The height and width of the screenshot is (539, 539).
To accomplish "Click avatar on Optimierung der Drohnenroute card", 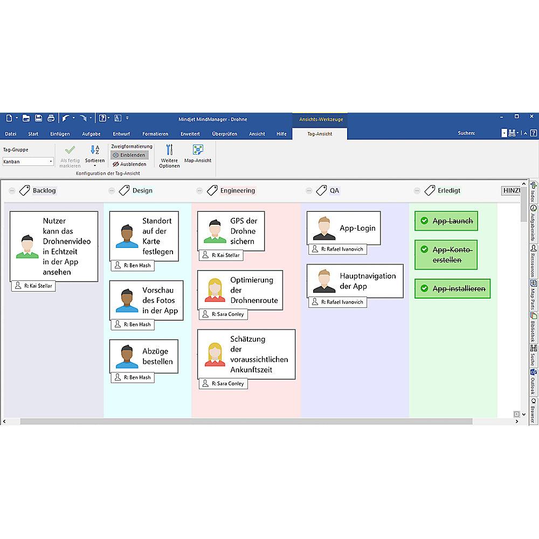I will (215, 290).
